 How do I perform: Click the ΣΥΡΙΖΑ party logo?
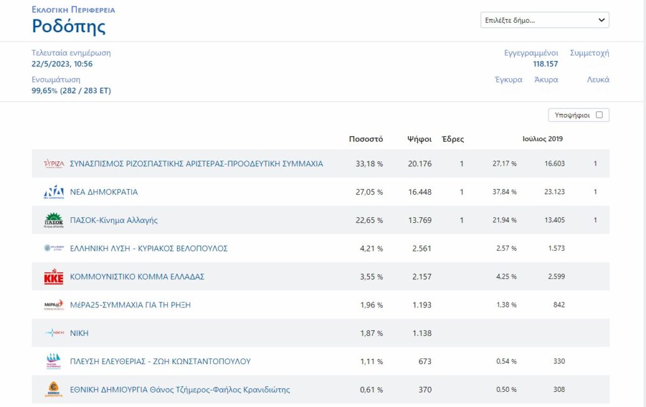pyautogui.click(x=54, y=164)
